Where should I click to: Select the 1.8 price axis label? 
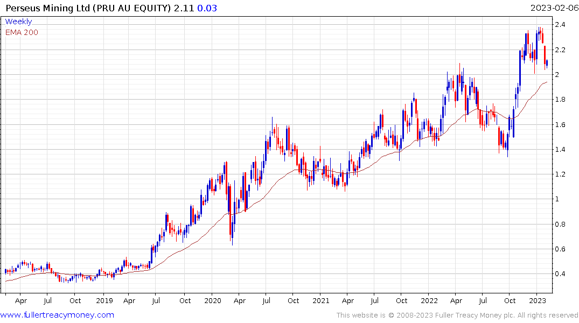point(560,99)
